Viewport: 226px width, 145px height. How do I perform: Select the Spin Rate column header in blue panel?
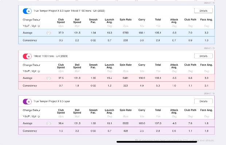tap(125, 20)
